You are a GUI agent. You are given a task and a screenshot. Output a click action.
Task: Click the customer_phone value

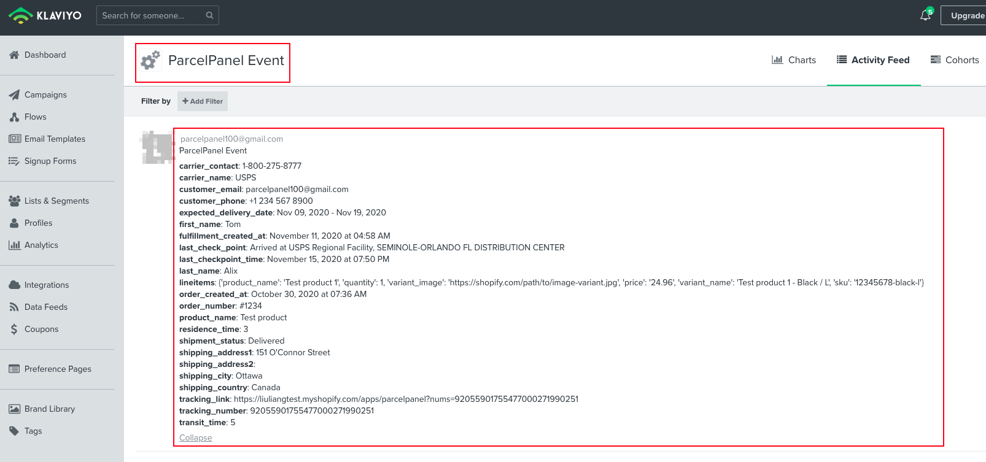(x=281, y=201)
